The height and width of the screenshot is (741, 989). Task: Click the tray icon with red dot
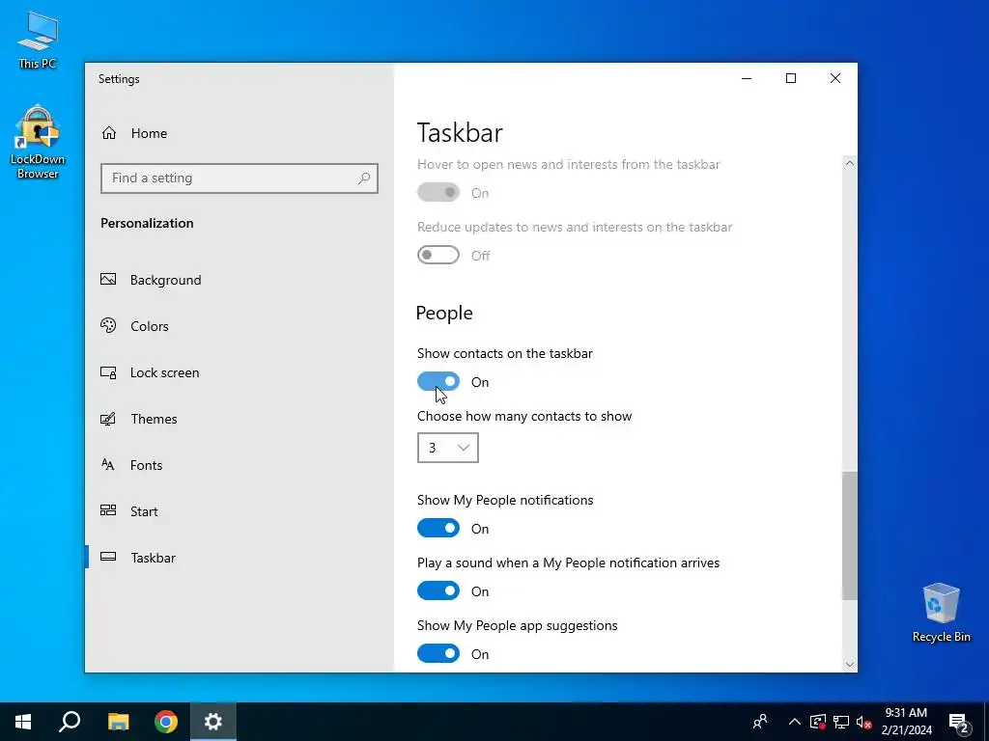818,722
